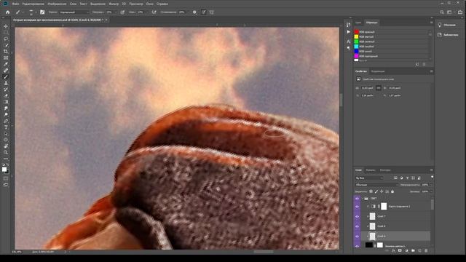
Task: Toggle lock transparent pixels
Action: pos(371,191)
